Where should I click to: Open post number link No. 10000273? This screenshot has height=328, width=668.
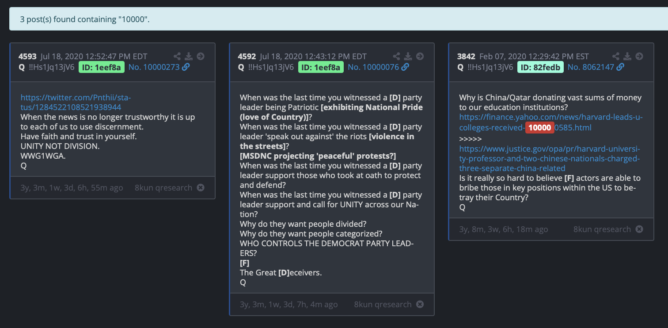pyautogui.click(x=154, y=67)
